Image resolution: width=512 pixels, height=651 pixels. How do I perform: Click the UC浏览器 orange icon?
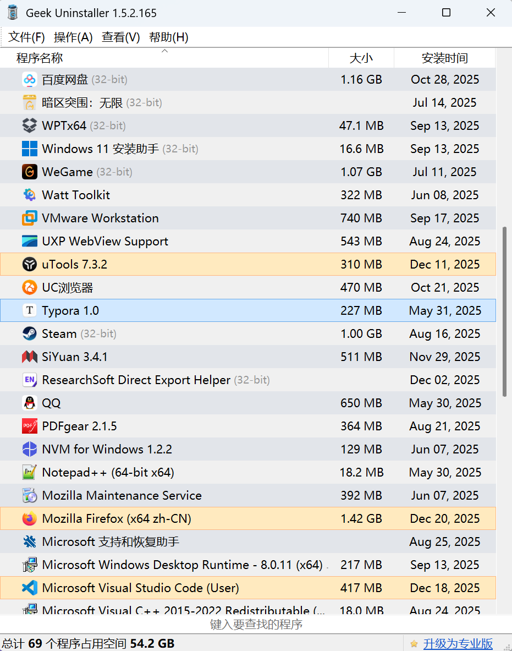(30, 287)
